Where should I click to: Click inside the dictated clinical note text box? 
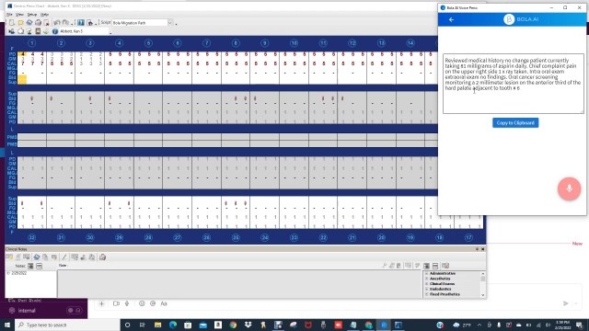(x=514, y=84)
